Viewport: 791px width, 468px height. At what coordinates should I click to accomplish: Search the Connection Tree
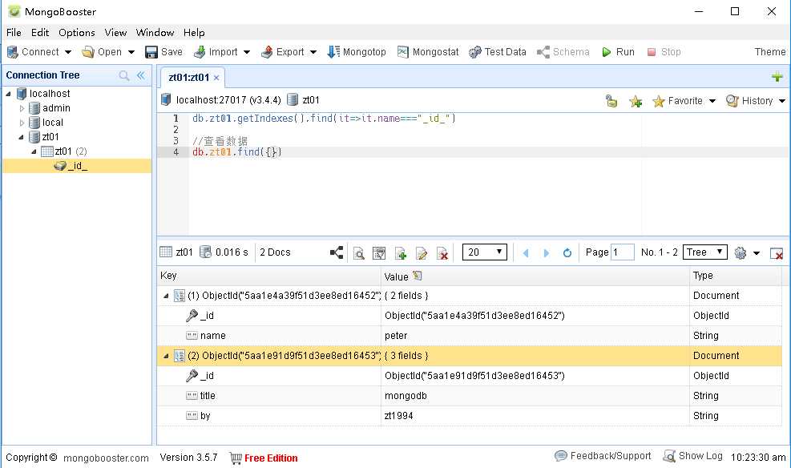point(124,75)
